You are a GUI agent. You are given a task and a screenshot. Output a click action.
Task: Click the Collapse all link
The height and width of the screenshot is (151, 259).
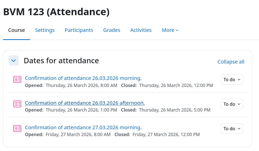point(231,62)
